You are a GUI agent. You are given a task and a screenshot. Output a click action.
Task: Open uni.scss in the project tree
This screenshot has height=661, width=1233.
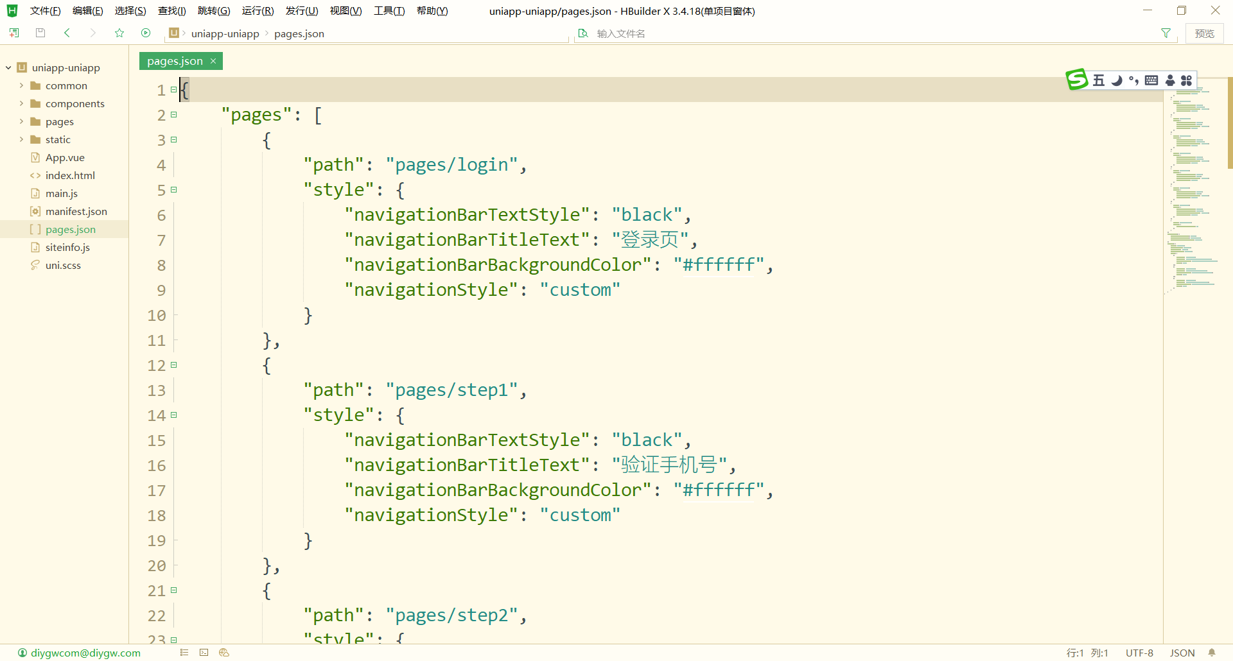(x=63, y=265)
